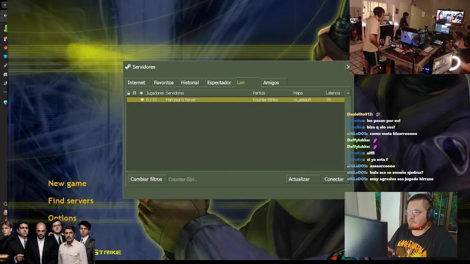
Task: Expand the chevron at the sidebar top
Action: point(5,5)
